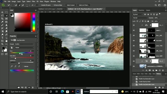Viewport: 167px width, 94px height.
Task: Open the Preset Custom dropdown
Action: (x=24, y=44)
